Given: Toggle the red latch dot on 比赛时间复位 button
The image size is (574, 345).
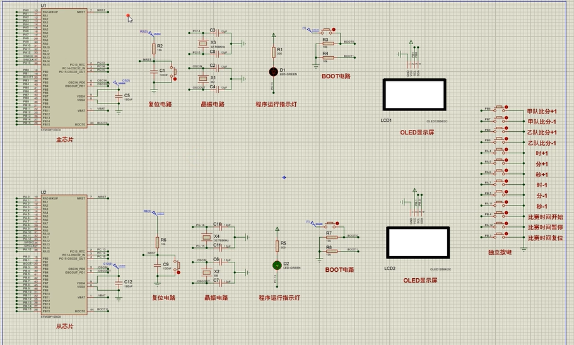Looking at the screenshot, I should 507,233.
